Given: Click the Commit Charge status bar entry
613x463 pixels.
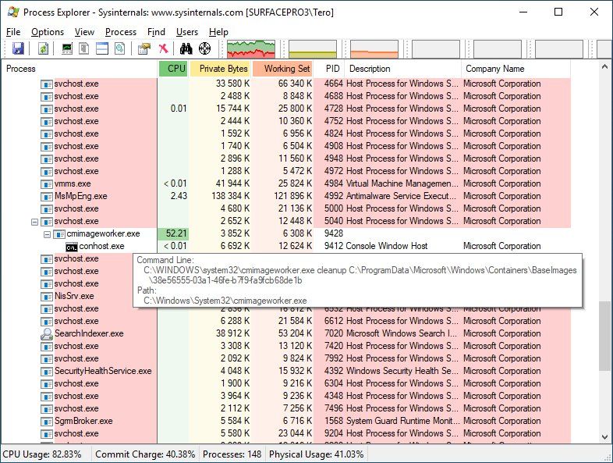Looking at the screenshot, I should 145,454.
